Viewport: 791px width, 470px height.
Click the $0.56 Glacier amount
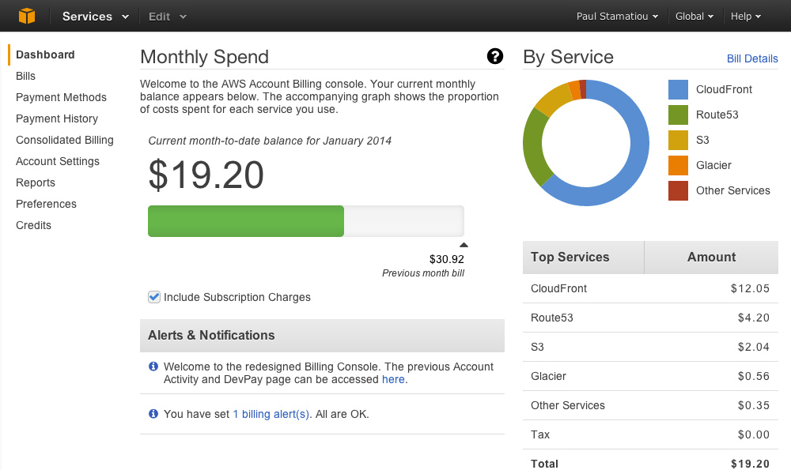coord(754,376)
